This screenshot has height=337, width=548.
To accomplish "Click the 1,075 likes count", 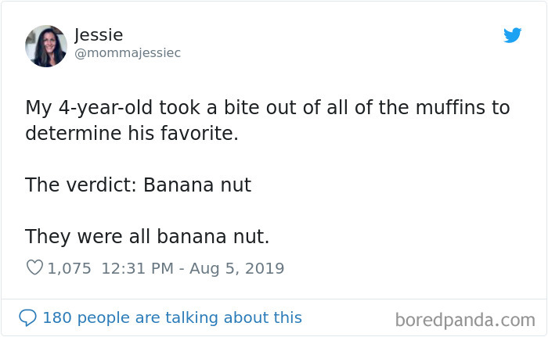I will (69, 268).
